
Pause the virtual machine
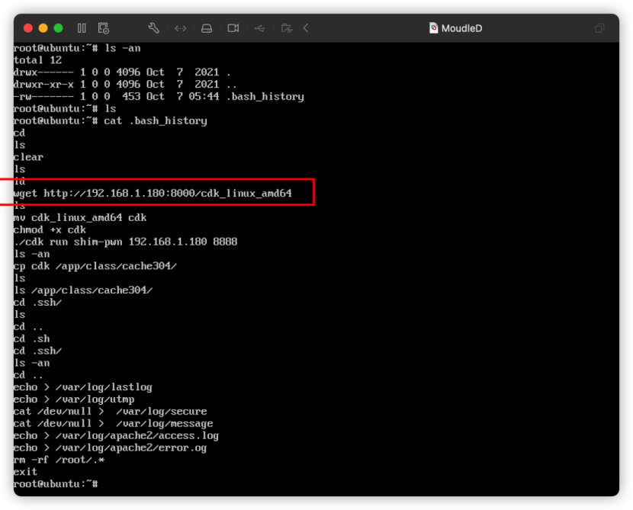[x=82, y=28]
